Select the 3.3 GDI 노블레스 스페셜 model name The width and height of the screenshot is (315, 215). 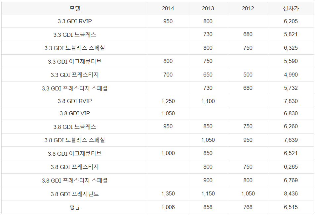[74, 48]
